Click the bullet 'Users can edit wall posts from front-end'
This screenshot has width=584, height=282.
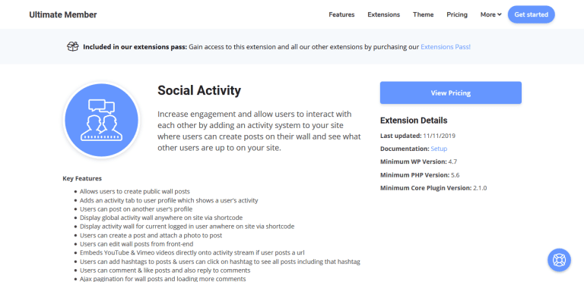click(x=136, y=244)
